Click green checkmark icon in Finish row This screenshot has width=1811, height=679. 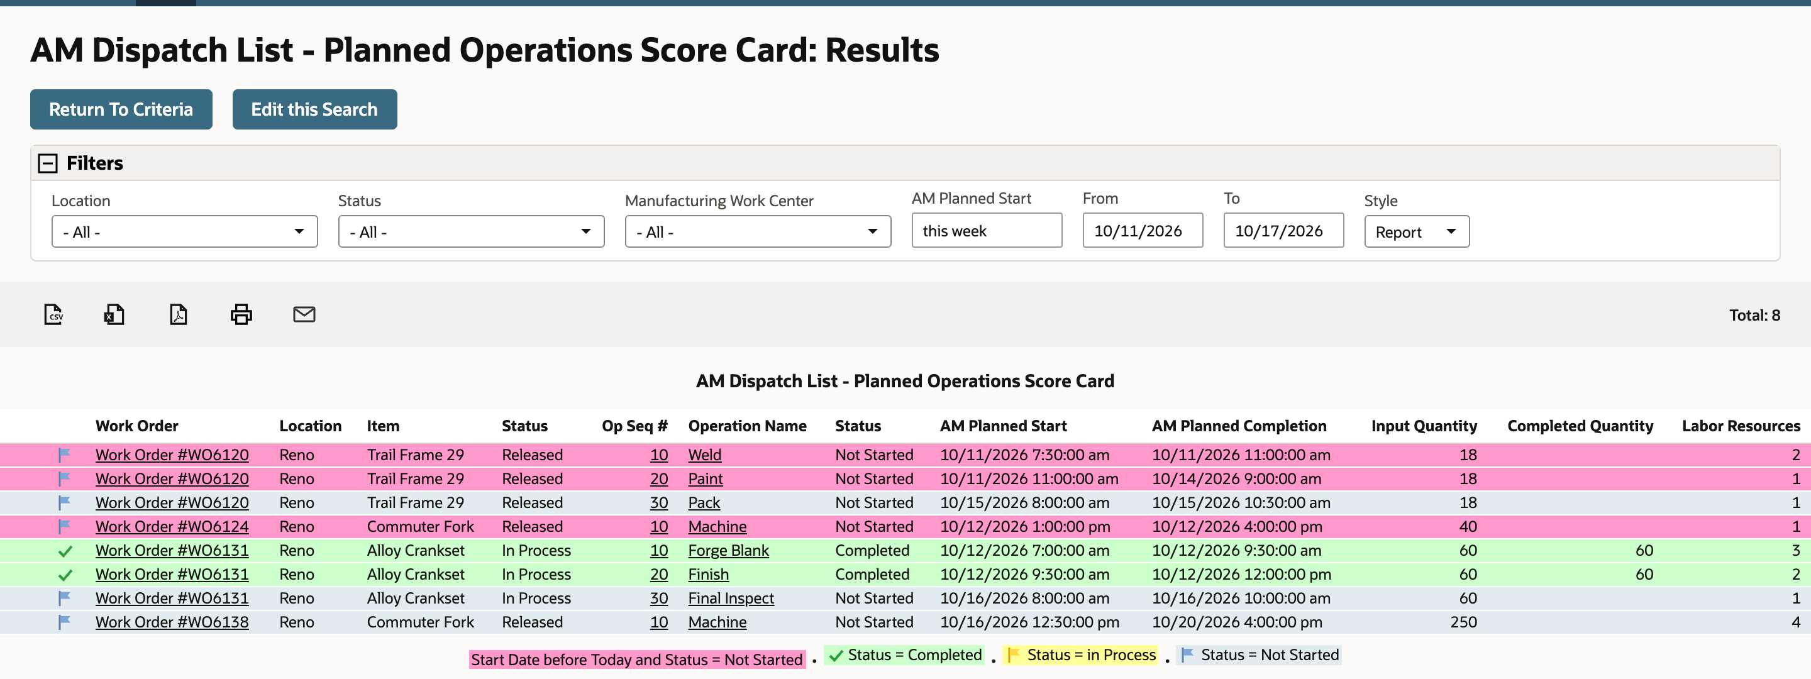65,575
